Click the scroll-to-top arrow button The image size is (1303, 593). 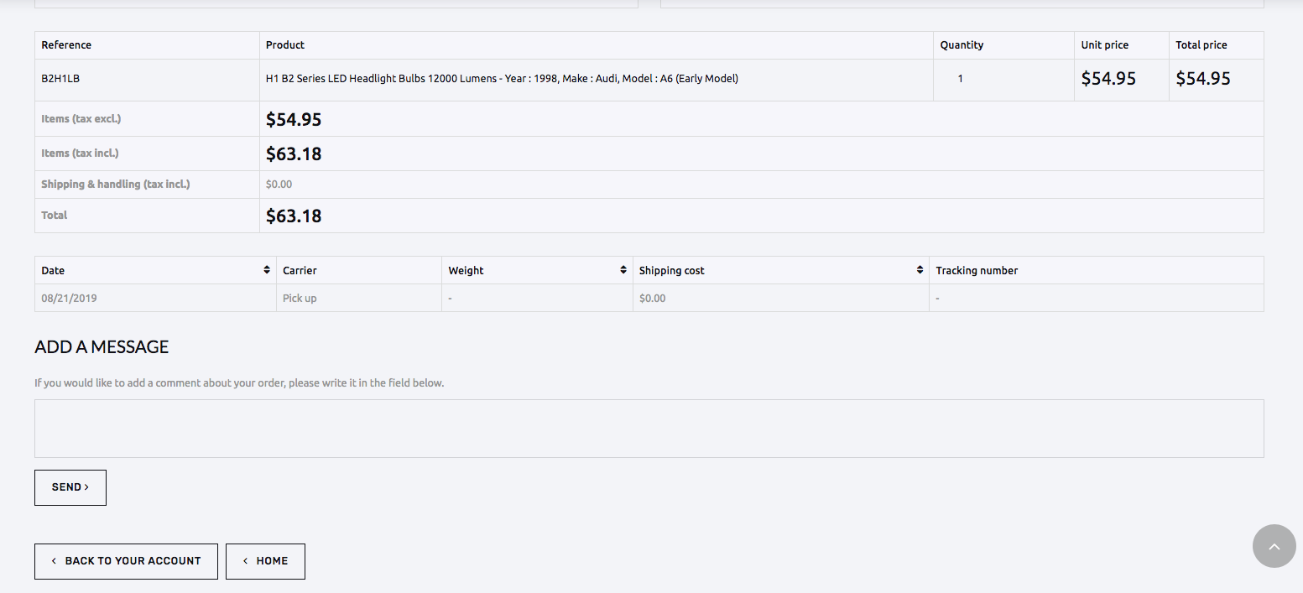point(1274,546)
